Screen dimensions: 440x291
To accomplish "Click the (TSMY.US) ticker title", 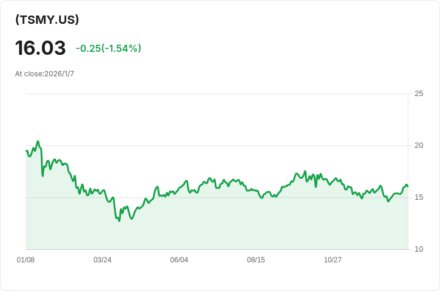I will (x=47, y=20).
